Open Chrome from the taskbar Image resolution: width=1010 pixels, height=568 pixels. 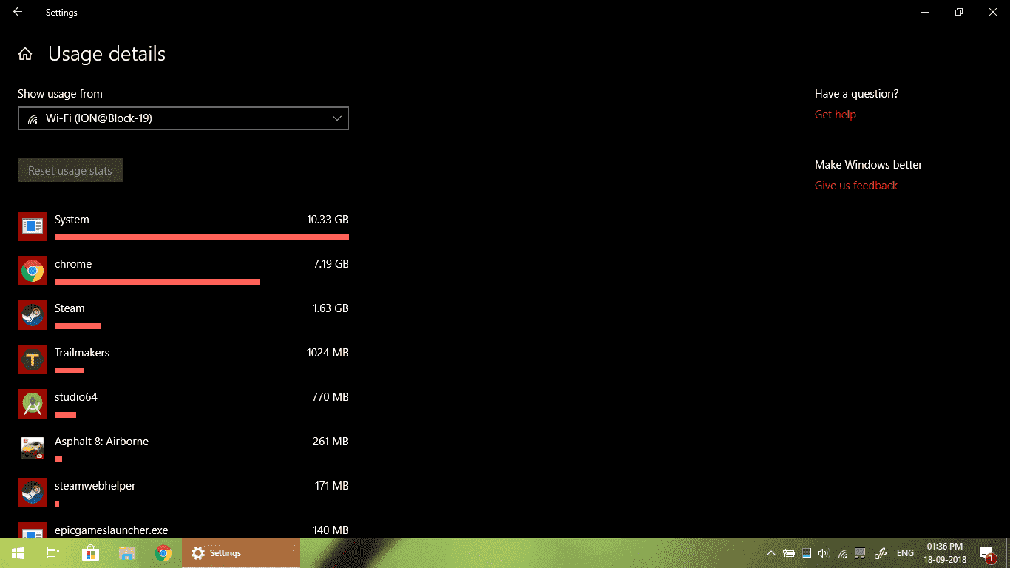[163, 553]
